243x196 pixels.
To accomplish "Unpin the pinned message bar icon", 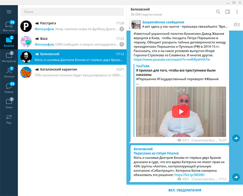I will [x=237, y=25].
